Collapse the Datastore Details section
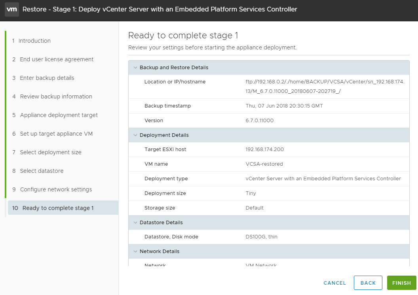Screen dimensions: 418x295 tap(135, 223)
